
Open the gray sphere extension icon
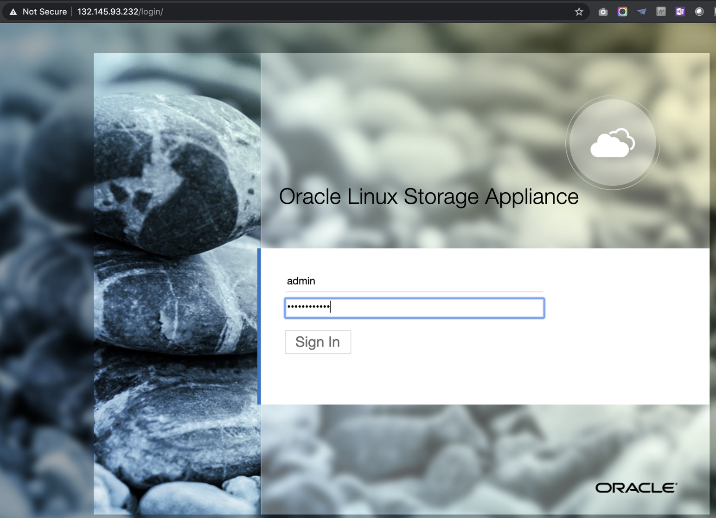699,12
